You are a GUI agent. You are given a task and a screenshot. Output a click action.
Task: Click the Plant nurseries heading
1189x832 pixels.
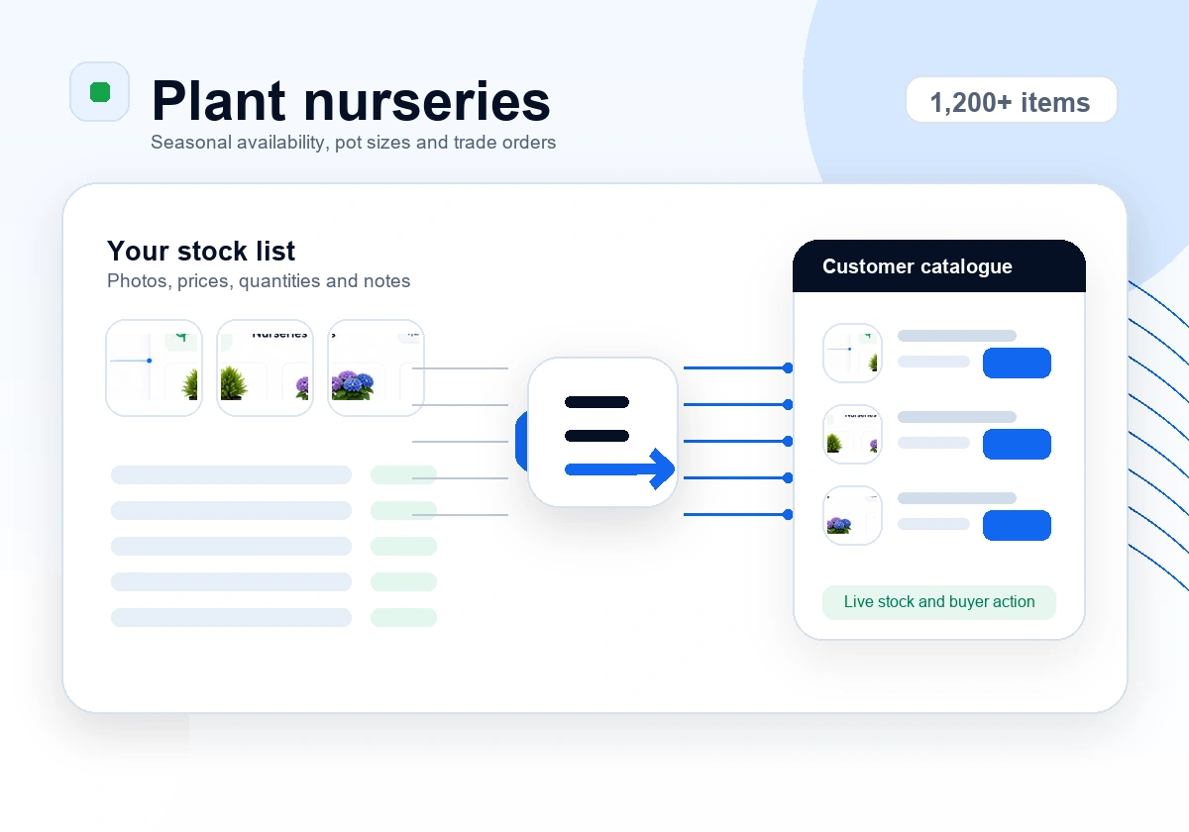351,100
